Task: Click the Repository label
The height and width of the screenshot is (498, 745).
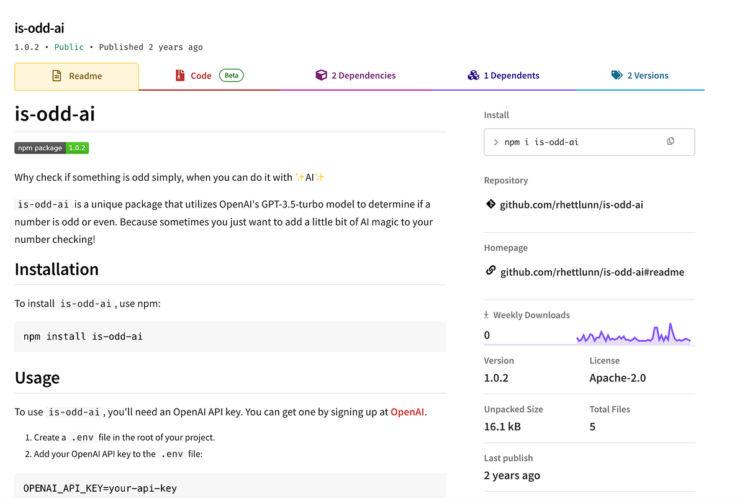Action: point(506,180)
